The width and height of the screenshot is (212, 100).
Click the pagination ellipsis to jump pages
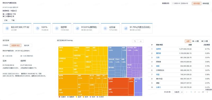click(199, 92)
